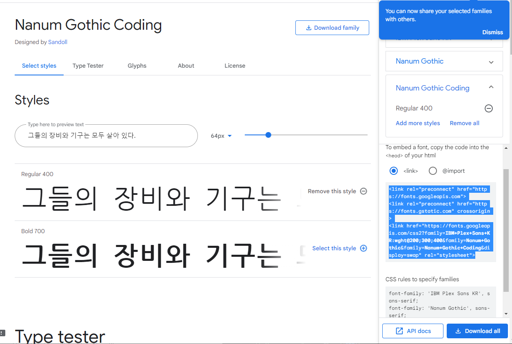Go to the Glyphs tab
The width and height of the screenshot is (512, 344).
point(137,66)
